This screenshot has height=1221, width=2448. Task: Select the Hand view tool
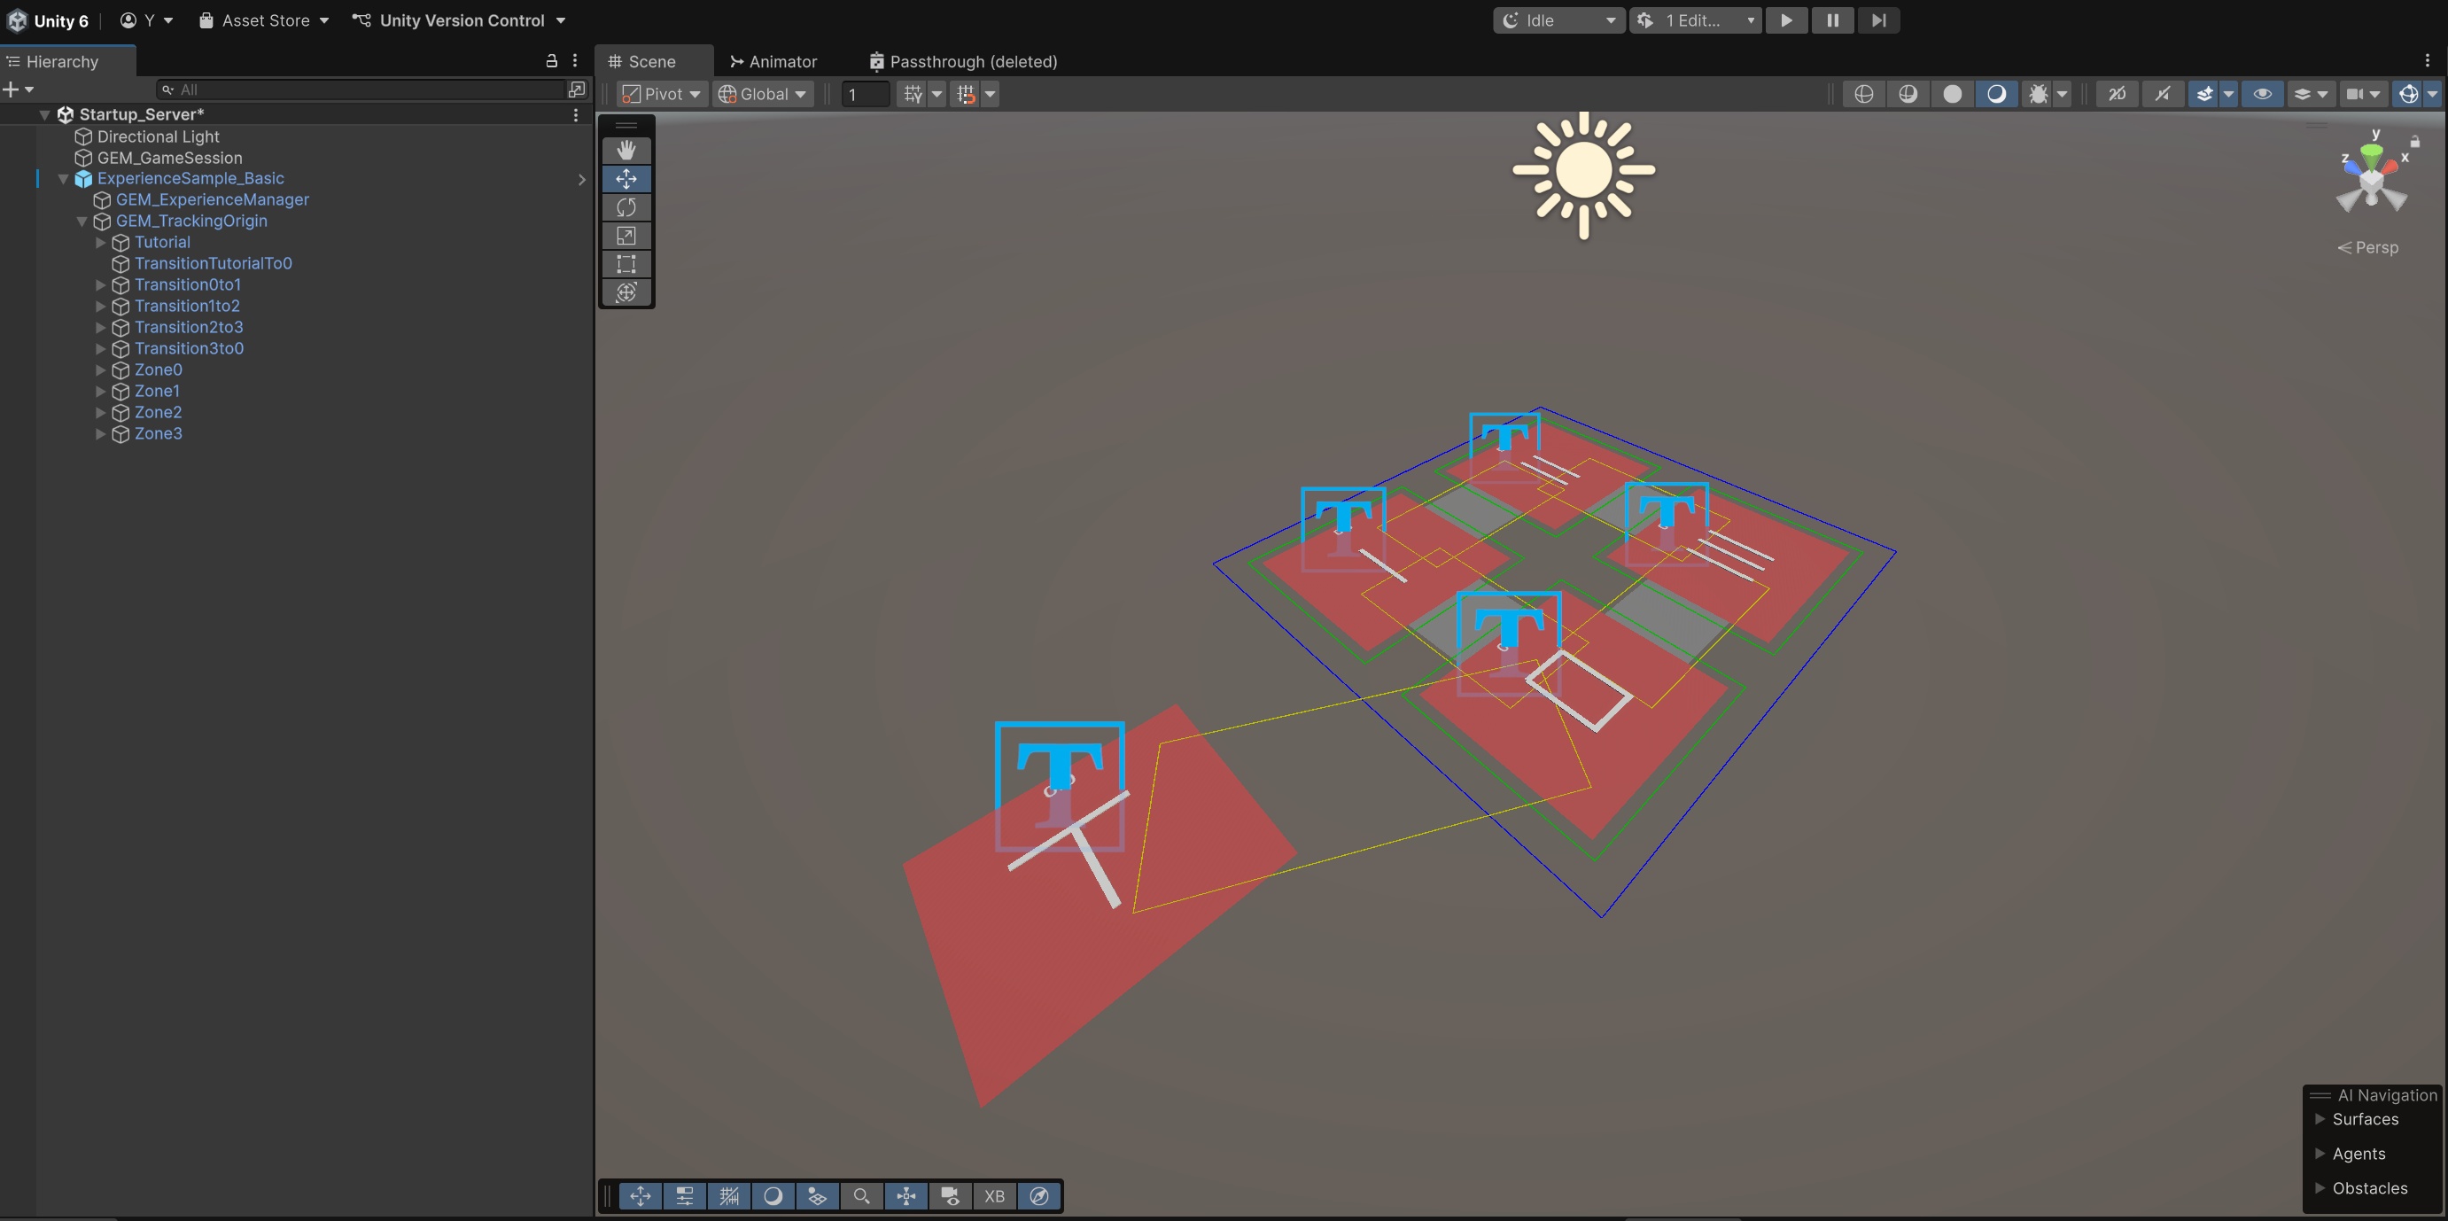pos(626,150)
